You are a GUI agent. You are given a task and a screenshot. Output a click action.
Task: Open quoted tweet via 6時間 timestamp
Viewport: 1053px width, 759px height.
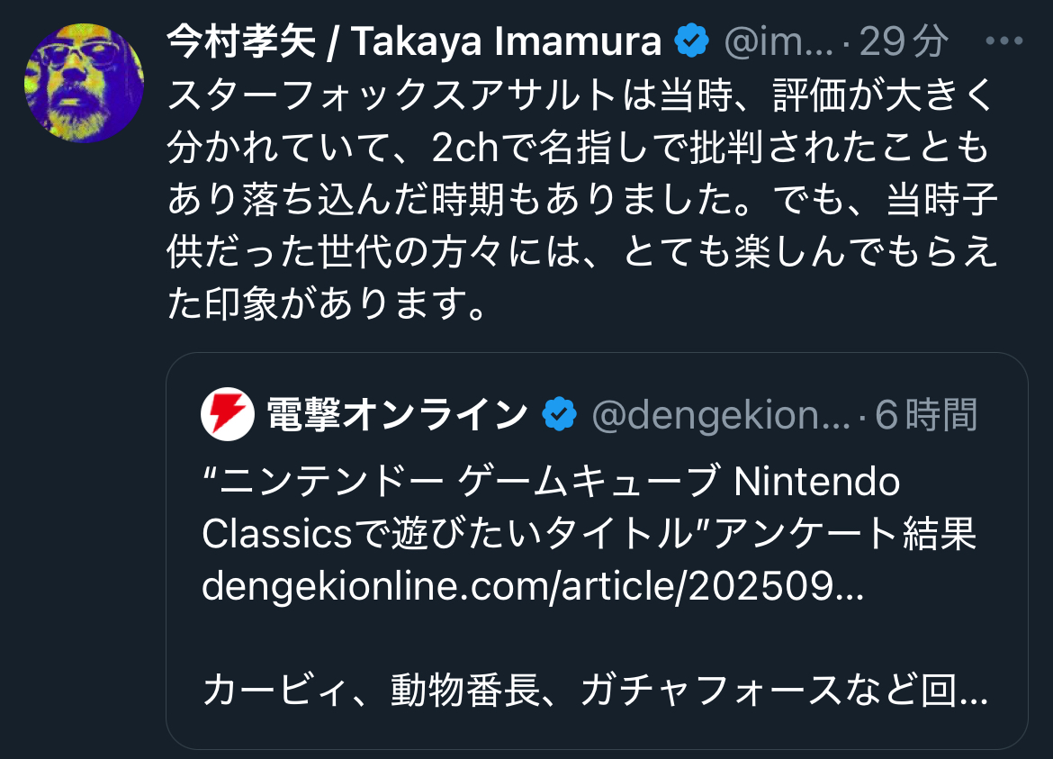coord(926,414)
